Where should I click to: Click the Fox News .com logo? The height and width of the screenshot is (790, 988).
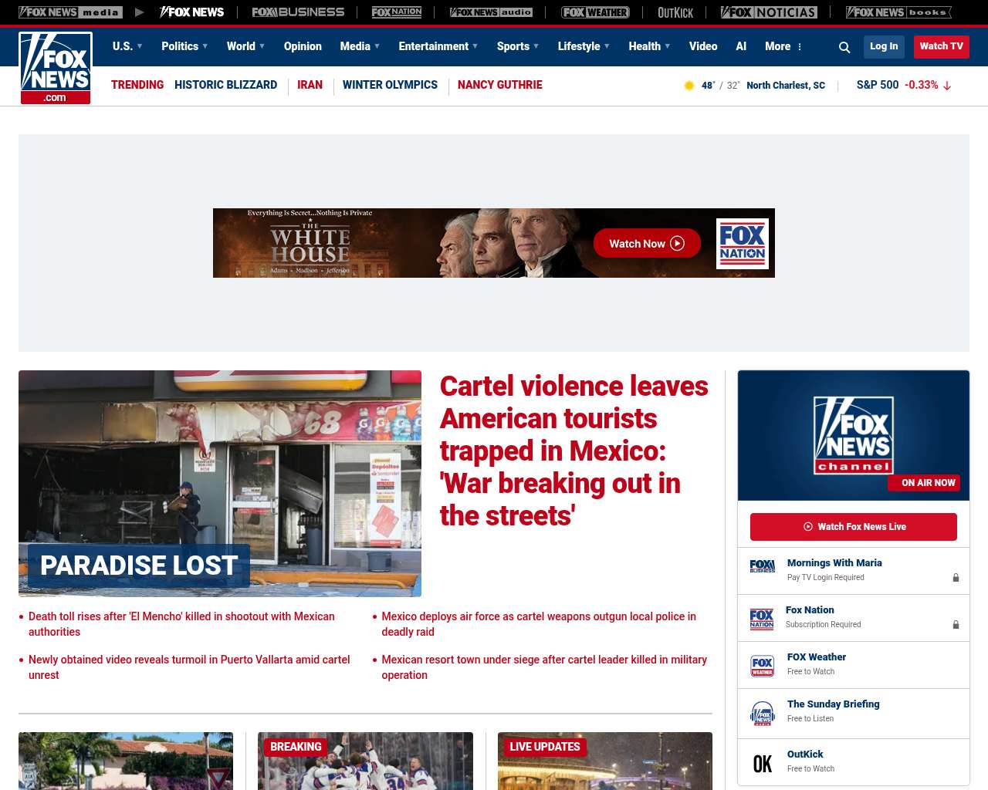click(x=56, y=68)
